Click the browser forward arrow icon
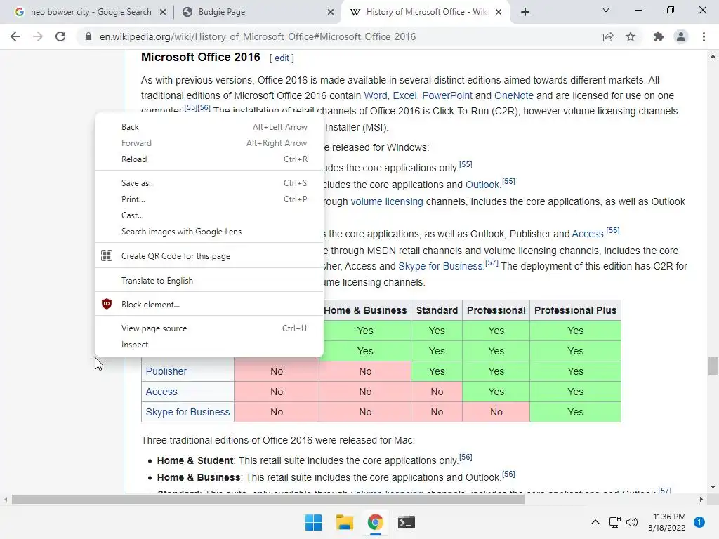The height and width of the screenshot is (539, 719). (x=38, y=36)
